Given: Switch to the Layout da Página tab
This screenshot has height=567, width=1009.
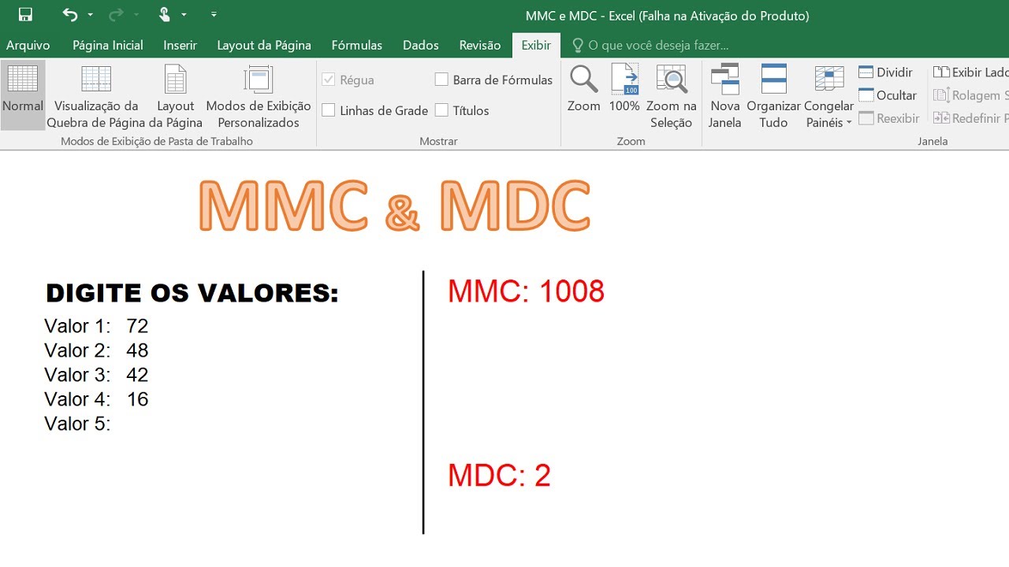Looking at the screenshot, I should tap(264, 45).
